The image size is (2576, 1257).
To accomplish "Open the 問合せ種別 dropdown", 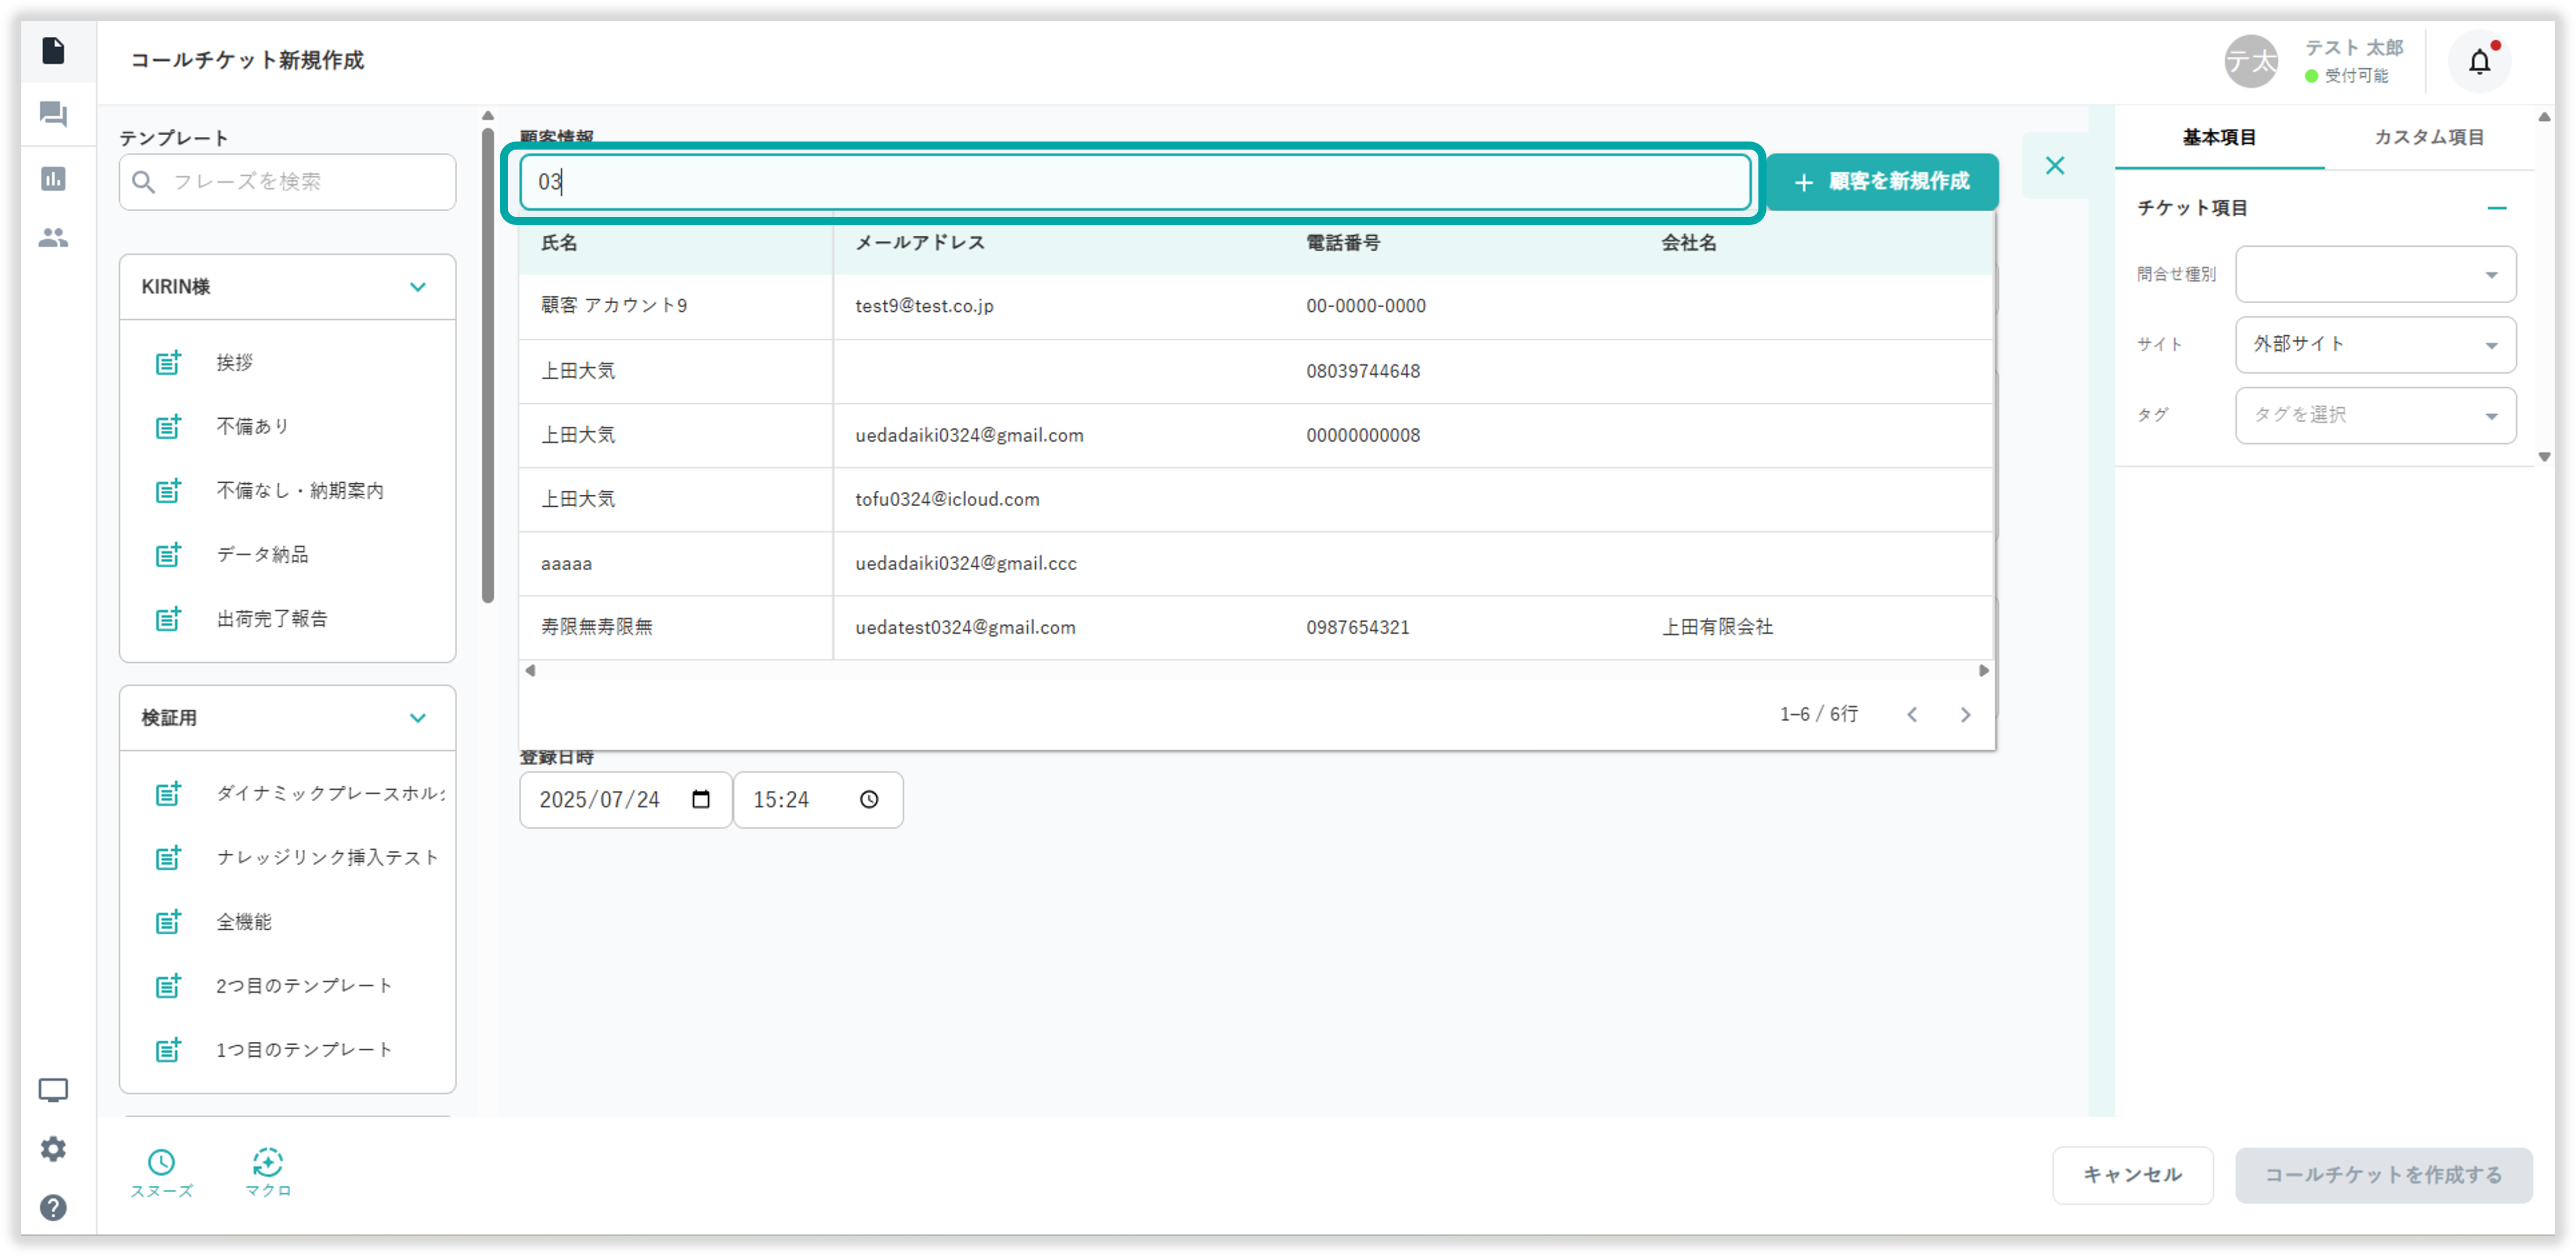I will click(x=2375, y=275).
